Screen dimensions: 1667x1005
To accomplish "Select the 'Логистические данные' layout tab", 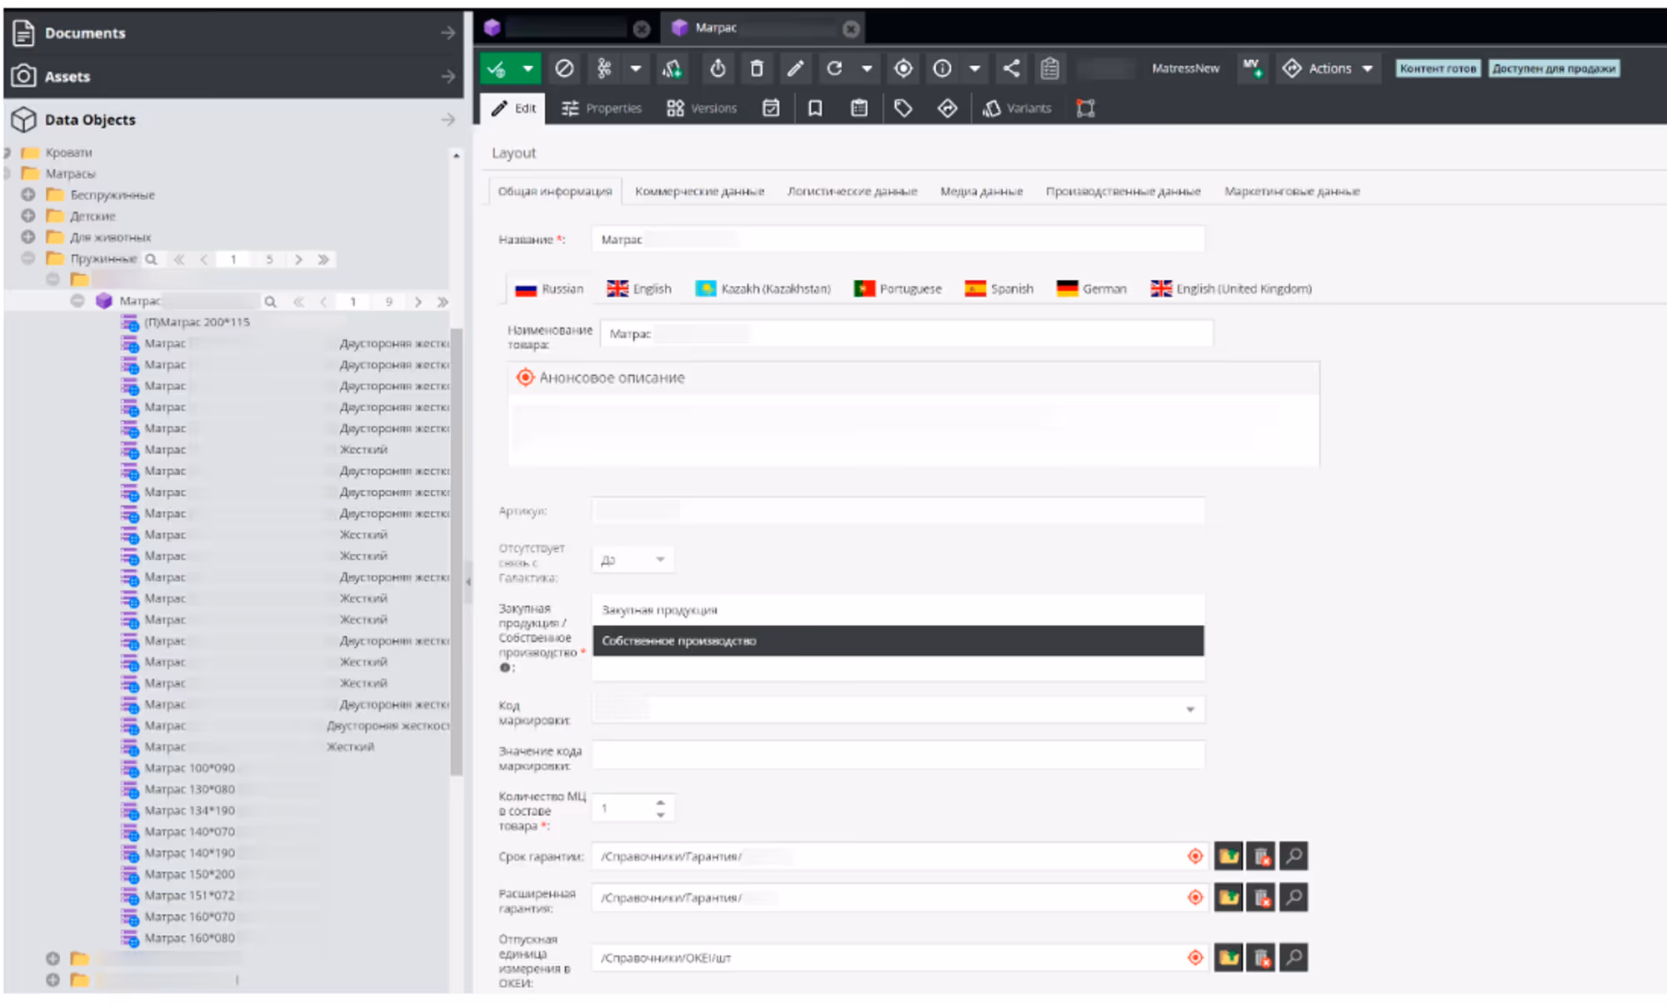I will coord(852,191).
